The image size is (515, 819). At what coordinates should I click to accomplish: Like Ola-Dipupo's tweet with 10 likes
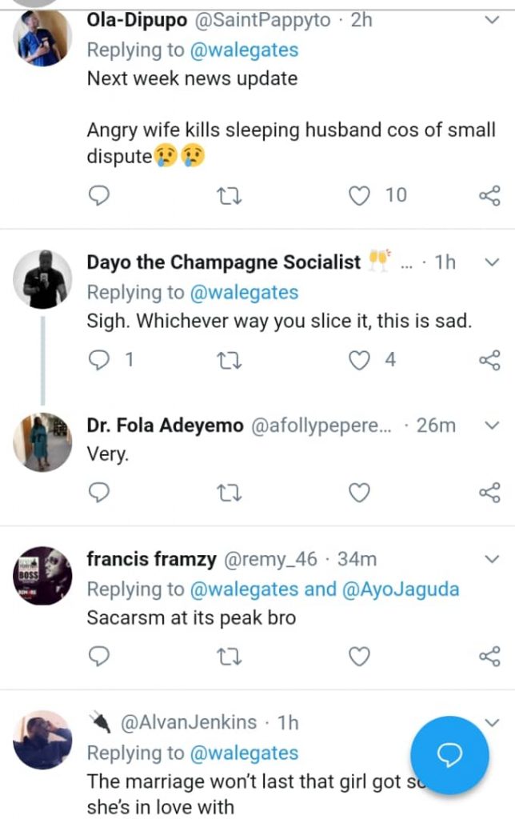click(361, 194)
